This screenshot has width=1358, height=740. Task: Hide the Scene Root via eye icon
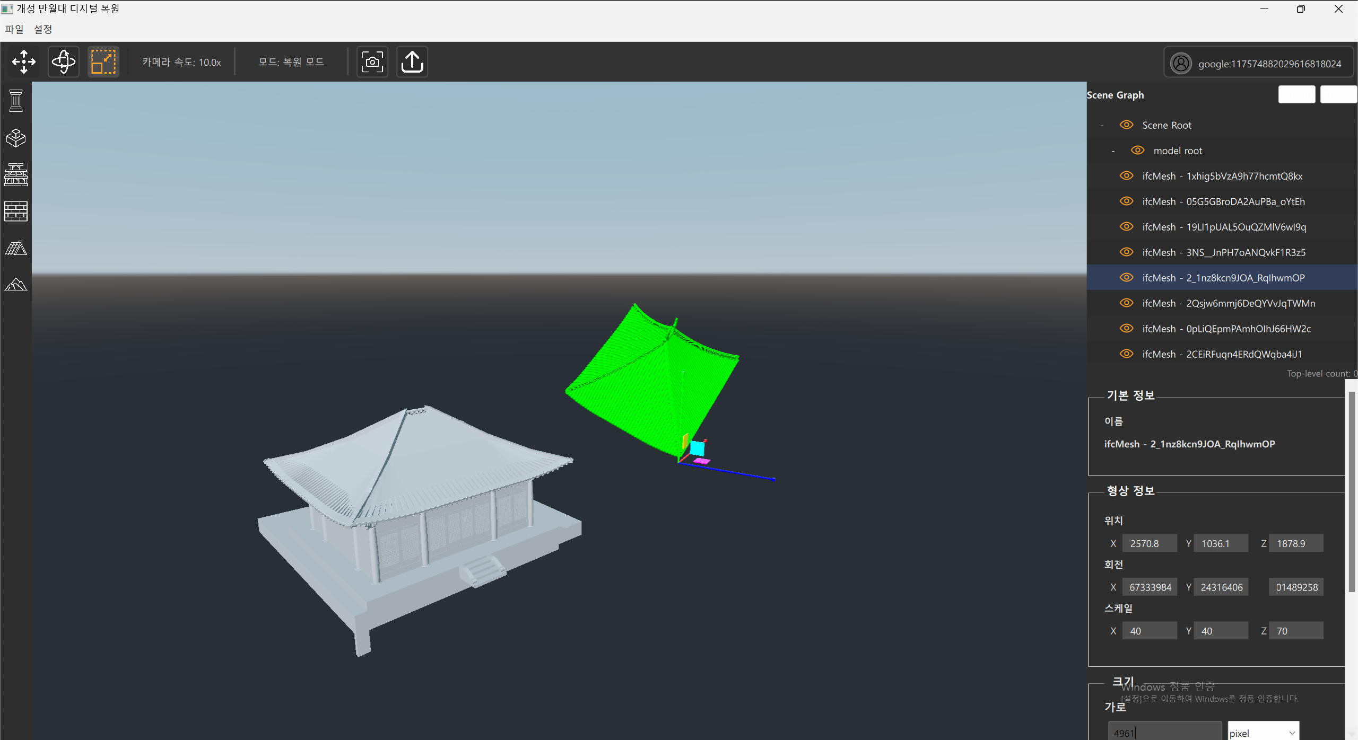(x=1126, y=125)
